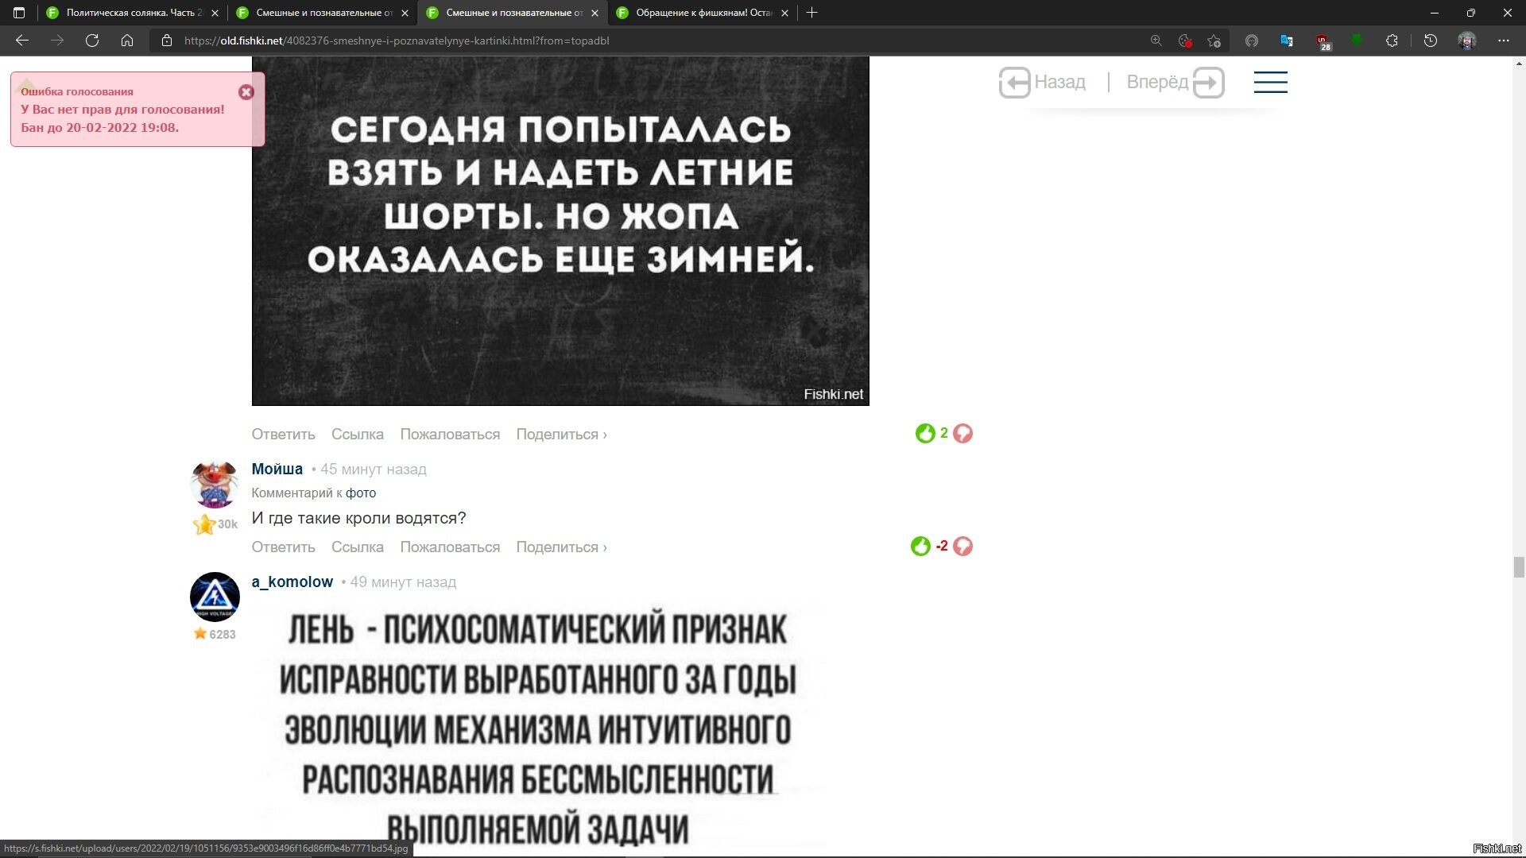Click Ответить under the шорты image
This screenshot has width=1526, height=858.
[283, 435]
